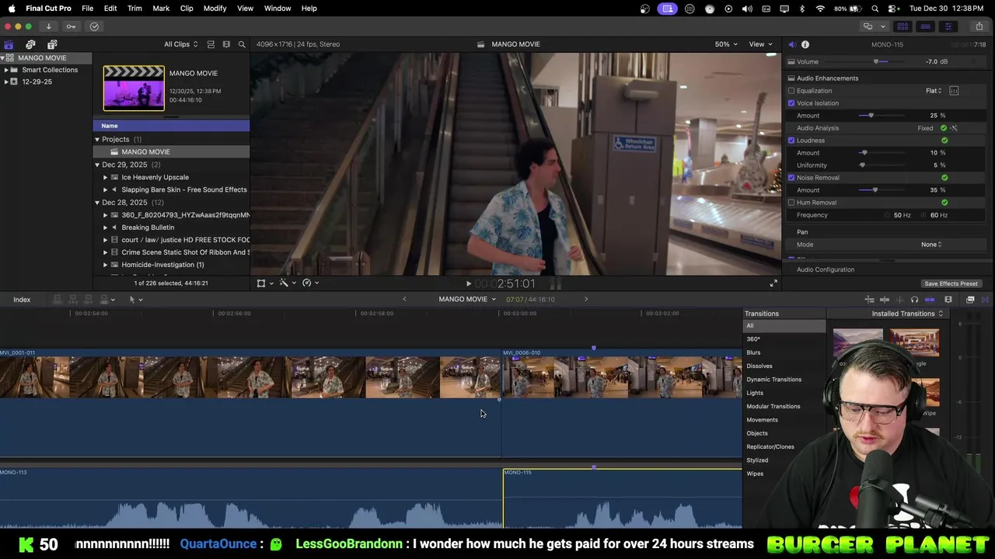995x559 pixels.
Task: Expand the Smart Collections folder
Action: point(6,70)
